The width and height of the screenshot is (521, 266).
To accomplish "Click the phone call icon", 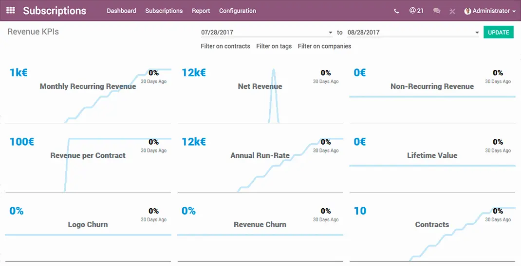I will tap(397, 11).
